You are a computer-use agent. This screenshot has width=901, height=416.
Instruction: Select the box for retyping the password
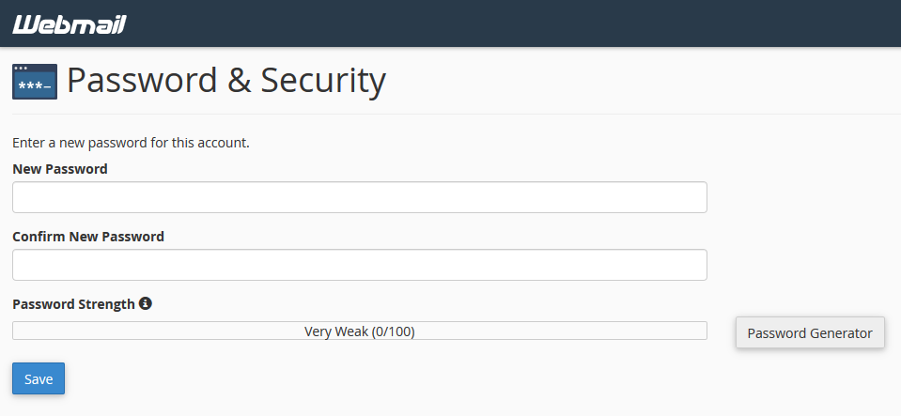[x=360, y=265]
